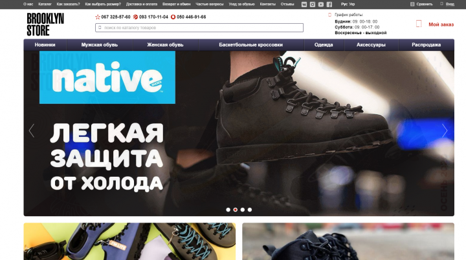Click the Vodafone phone operator icon

point(173,17)
